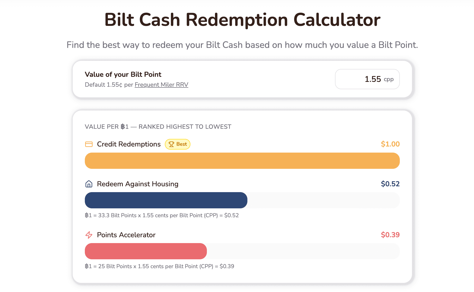Click the 25 Bilt Points formula text
Viewport: 474px width, 292px height.
click(159, 266)
